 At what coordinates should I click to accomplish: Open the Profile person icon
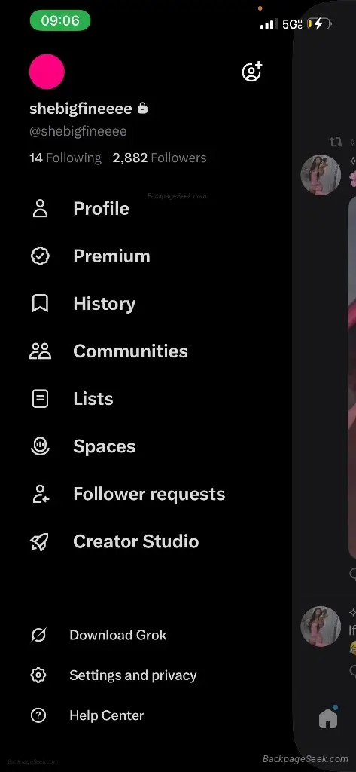40,208
